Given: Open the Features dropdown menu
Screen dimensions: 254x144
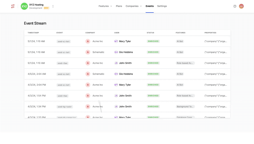Looking at the screenshot, I should [105, 6].
